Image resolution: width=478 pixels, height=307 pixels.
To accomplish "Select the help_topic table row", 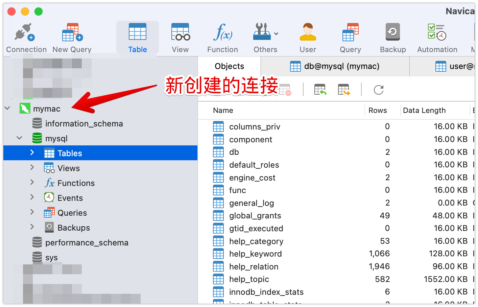I will 249,279.
